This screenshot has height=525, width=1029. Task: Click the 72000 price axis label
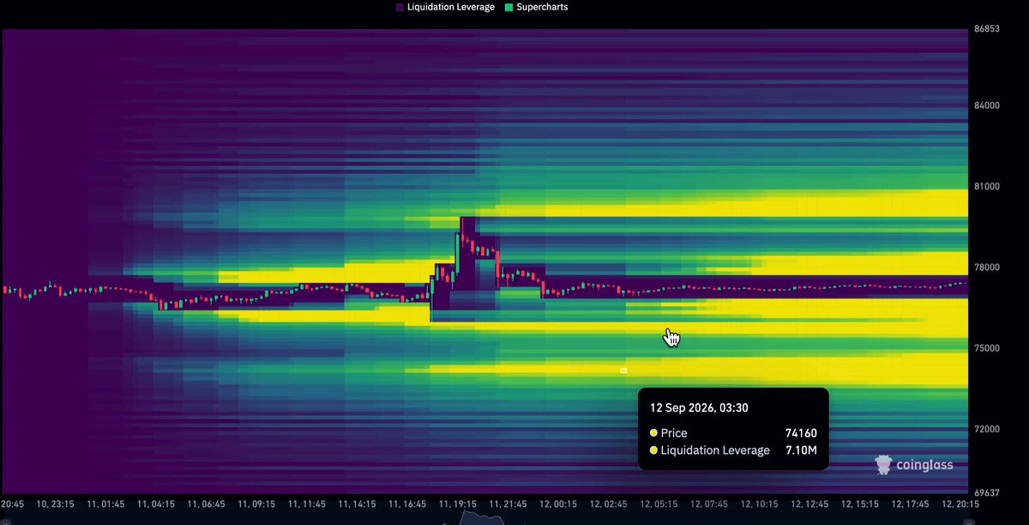(x=987, y=428)
